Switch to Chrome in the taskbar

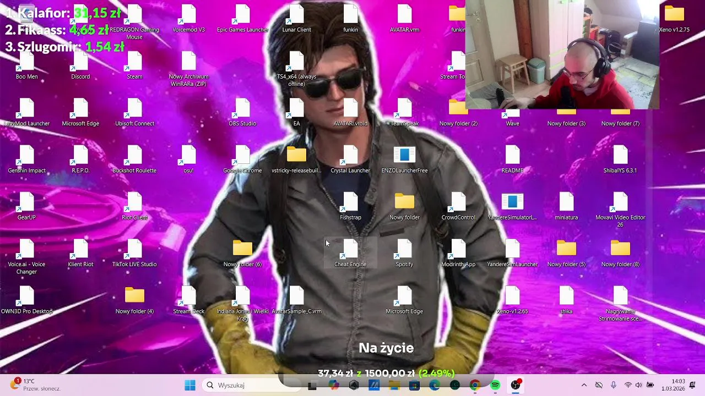point(475,385)
